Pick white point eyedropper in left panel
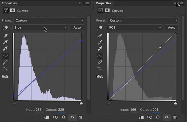 [5, 49]
